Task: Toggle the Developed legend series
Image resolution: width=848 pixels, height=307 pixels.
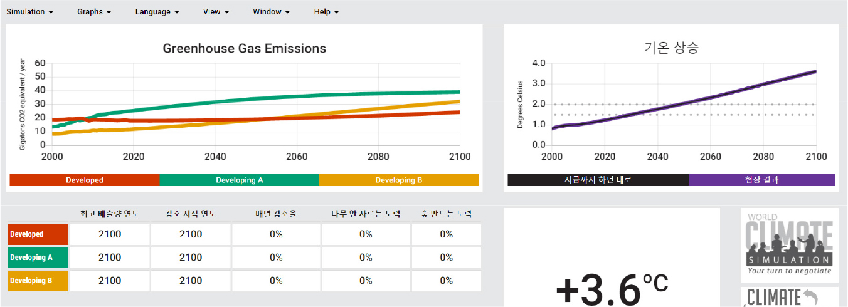Action: click(x=85, y=180)
